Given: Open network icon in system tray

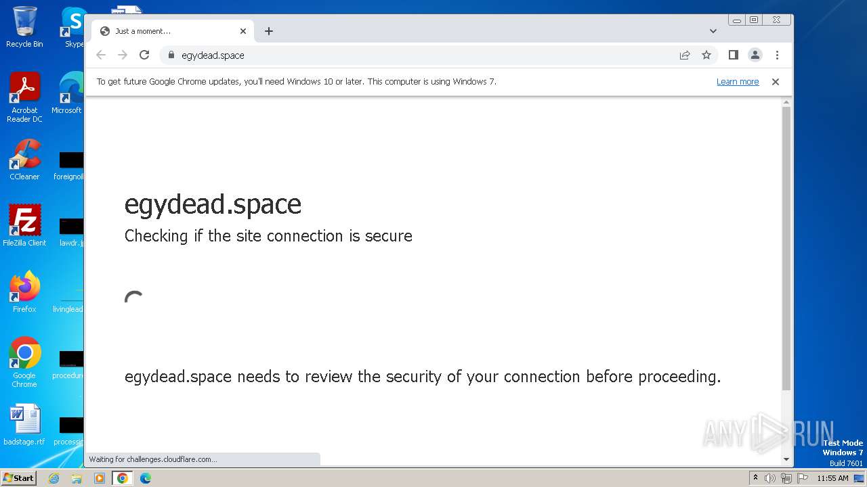Looking at the screenshot, I should (786, 478).
